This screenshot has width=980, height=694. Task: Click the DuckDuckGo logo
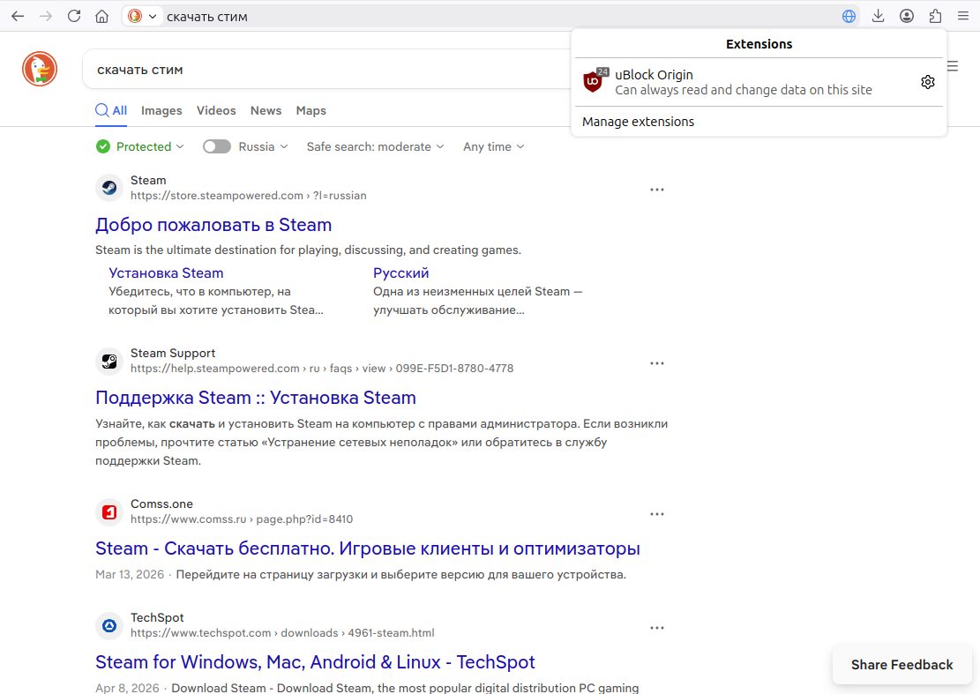click(40, 69)
